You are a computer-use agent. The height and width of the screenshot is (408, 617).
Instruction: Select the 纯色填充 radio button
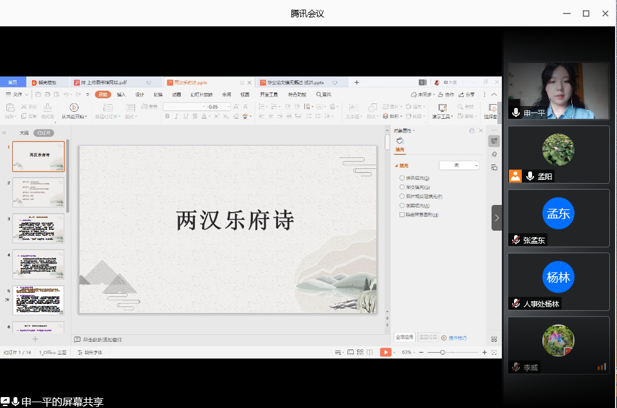[402, 178]
